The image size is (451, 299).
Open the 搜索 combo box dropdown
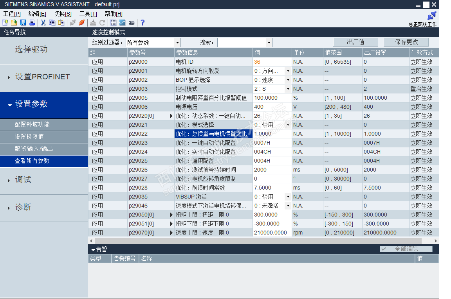(x=269, y=43)
